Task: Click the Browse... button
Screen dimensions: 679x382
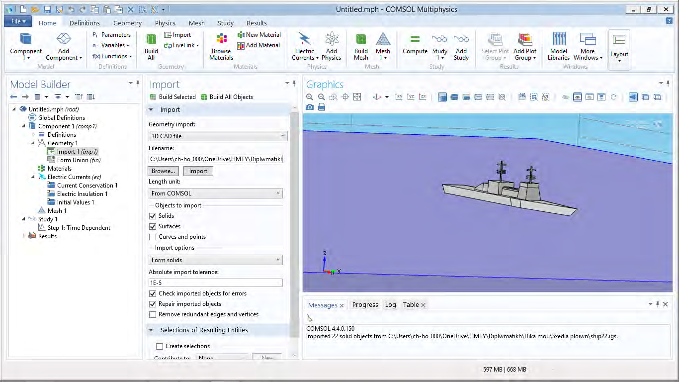Action: (164, 171)
